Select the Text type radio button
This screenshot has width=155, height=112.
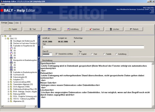click(92, 54)
